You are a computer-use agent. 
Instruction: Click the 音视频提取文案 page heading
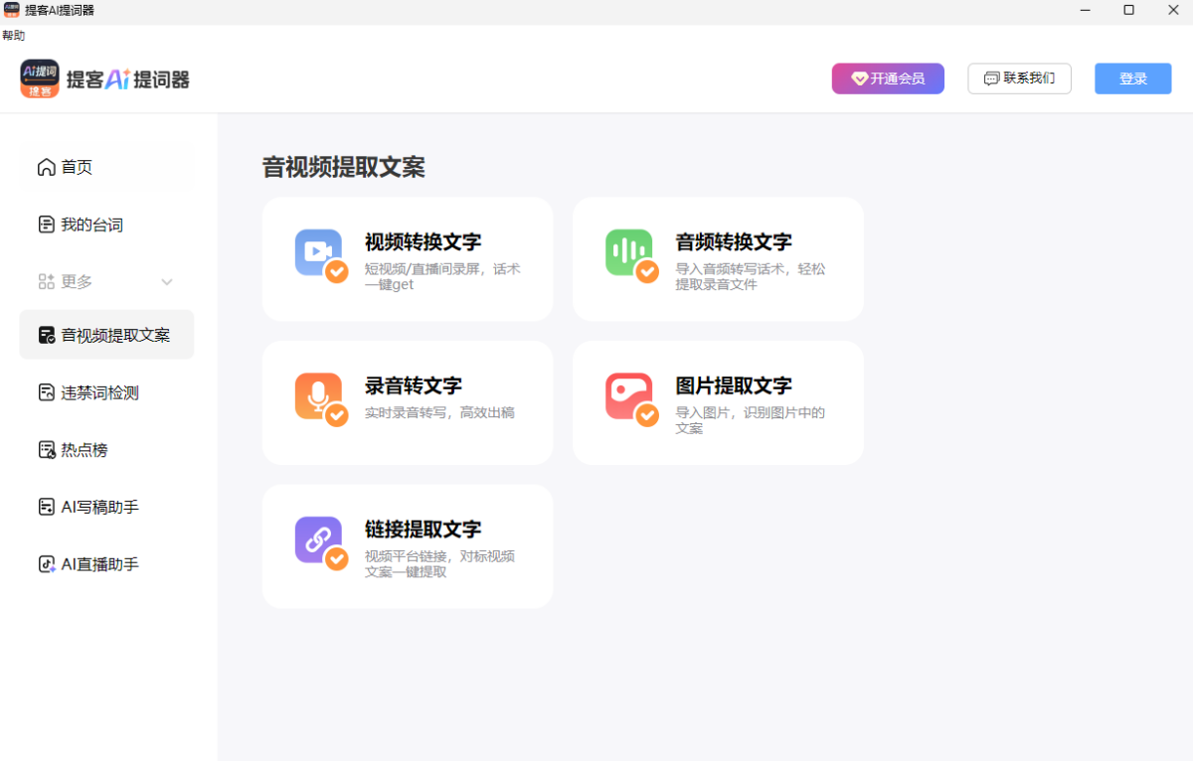(343, 167)
